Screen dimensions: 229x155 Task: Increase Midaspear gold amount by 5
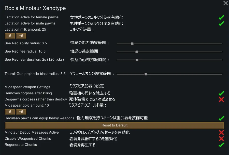point(21,112)
